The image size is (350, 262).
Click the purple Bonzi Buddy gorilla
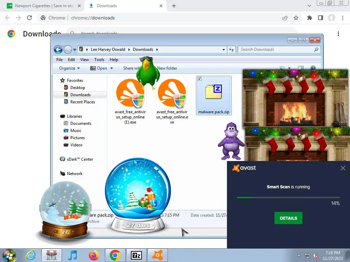pos(231,142)
